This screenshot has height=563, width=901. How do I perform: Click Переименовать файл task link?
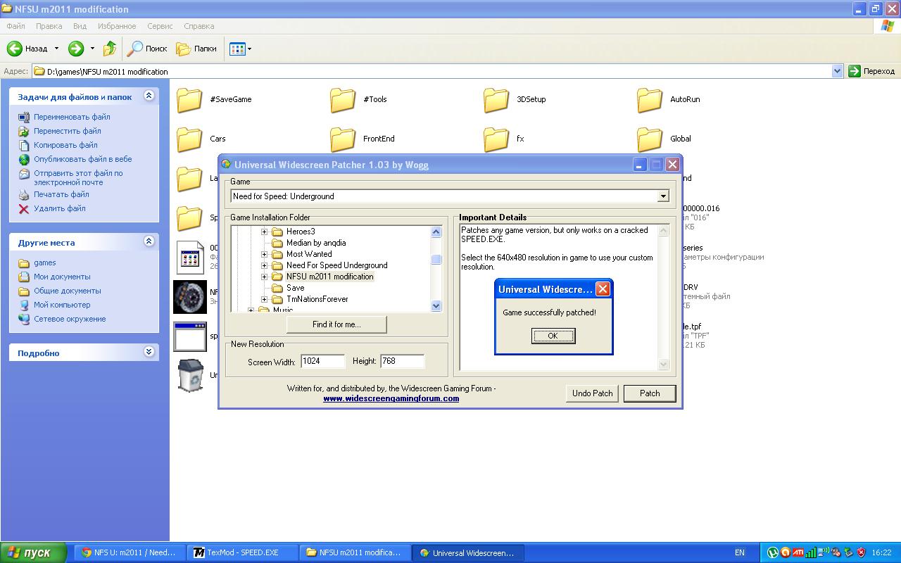pyautogui.click(x=72, y=117)
